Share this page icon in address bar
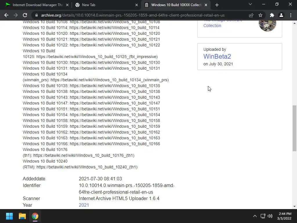The height and width of the screenshot is (223, 297). (251, 15)
